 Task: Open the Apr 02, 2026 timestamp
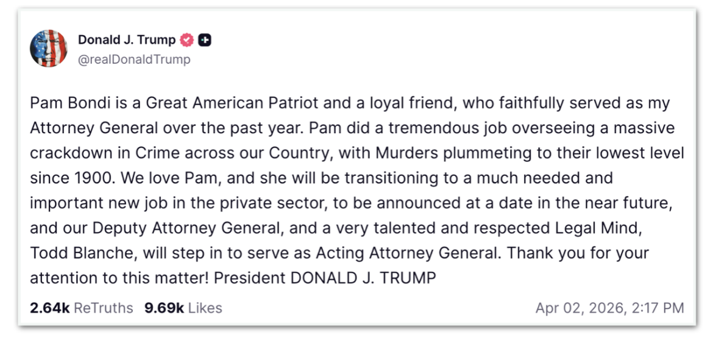tap(609, 308)
